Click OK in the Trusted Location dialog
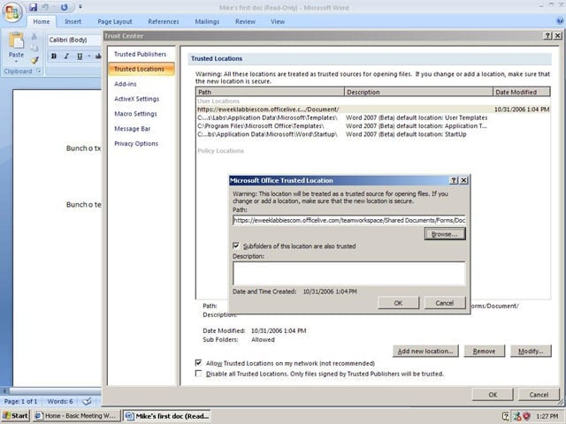The height and width of the screenshot is (424, 566). click(x=398, y=303)
